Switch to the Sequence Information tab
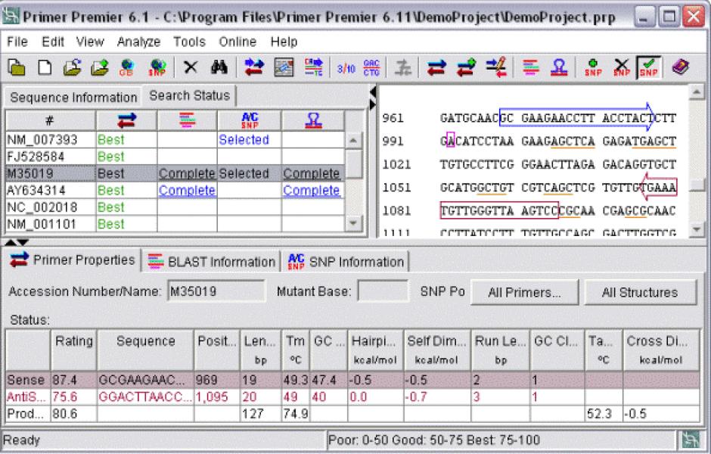This screenshot has width=711, height=454. [73, 98]
